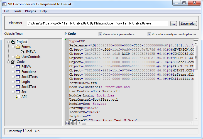Click the Decompile button

click(x=188, y=24)
